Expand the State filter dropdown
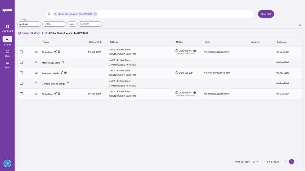 coord(54,24)
